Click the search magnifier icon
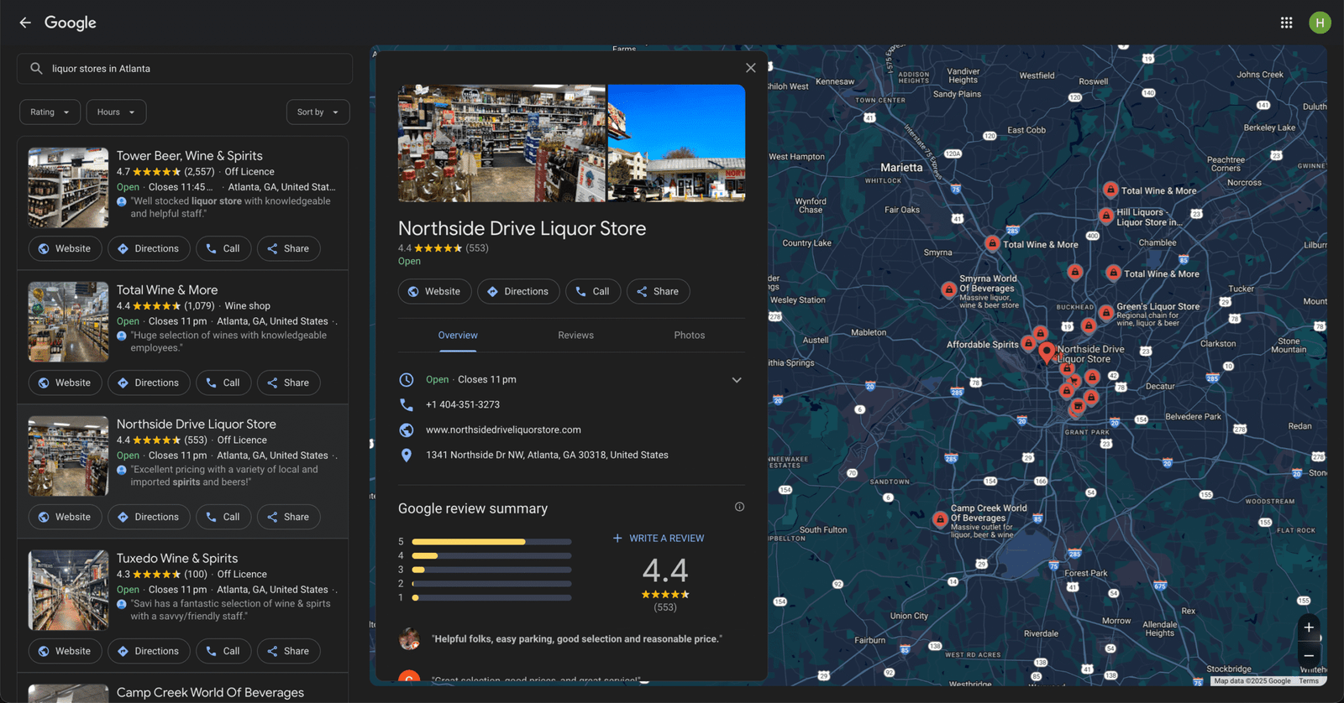 point(36,69)
